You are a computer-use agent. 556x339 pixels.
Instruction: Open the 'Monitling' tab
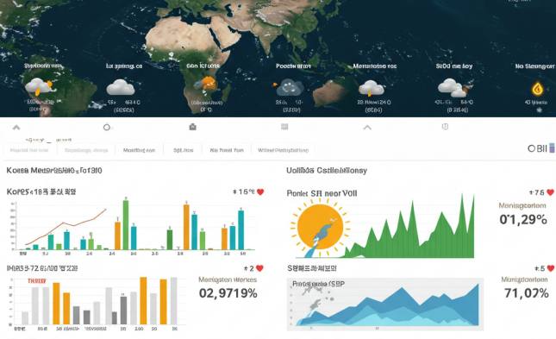[x=139, y=150]
